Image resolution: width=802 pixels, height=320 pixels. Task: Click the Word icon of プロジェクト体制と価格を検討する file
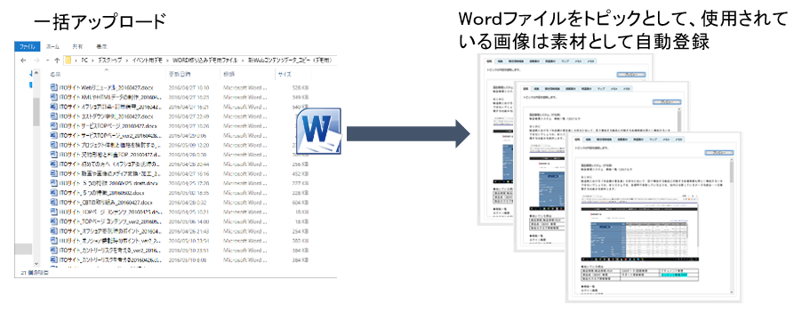coord(53,145)
